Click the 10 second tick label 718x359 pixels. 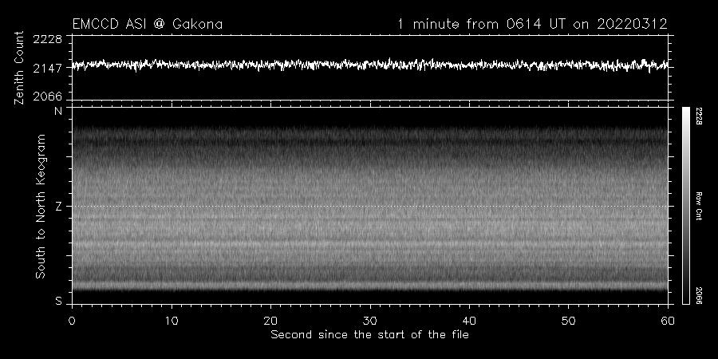[172, 321]
